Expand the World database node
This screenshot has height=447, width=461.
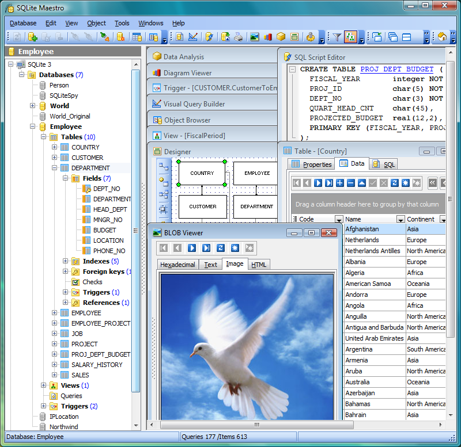[x=33, y=105]
